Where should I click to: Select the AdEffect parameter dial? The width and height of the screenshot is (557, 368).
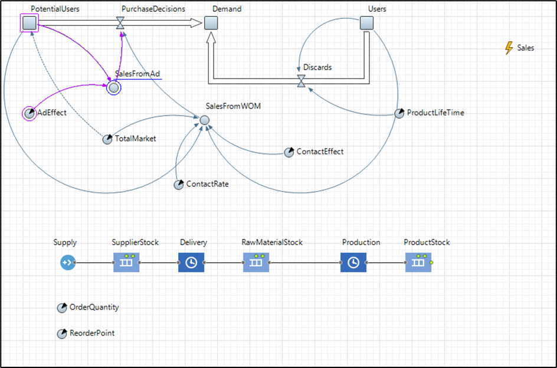pyautogui.click(x=29, y=113)
